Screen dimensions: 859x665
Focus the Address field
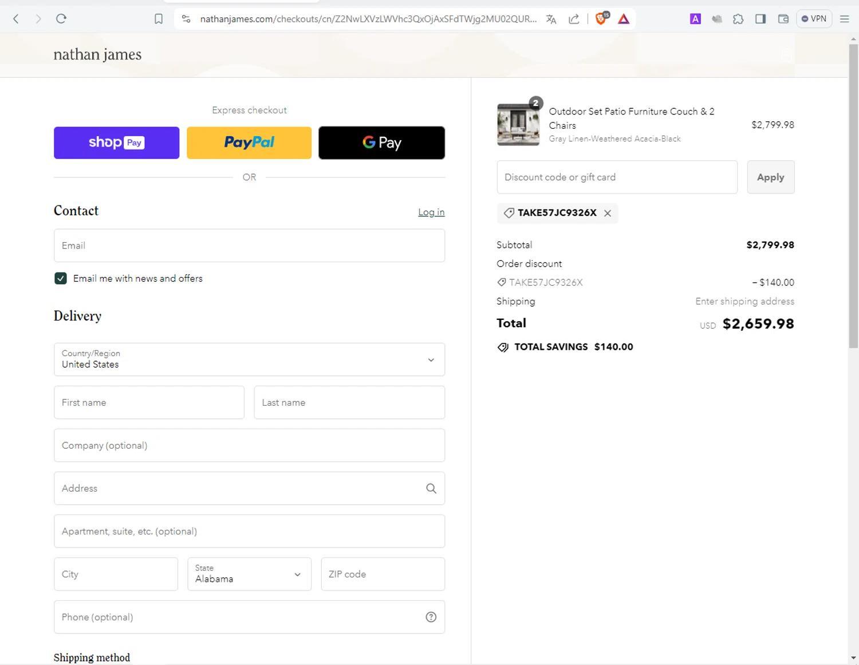pos(249,488)
